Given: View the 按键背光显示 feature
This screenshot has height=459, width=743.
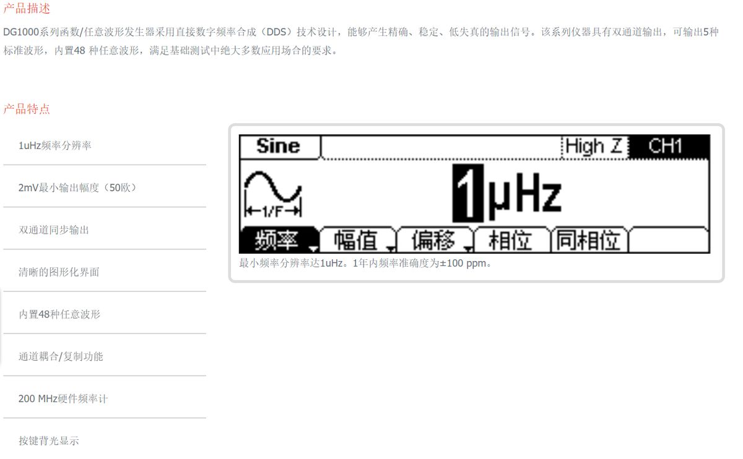Looking at the screenshot, I should tap(49, 440).
